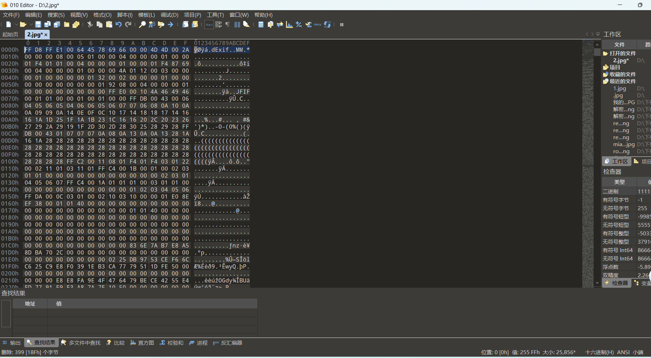
Task: Click ANSI encoding in status bar
Action: (623, 352)
